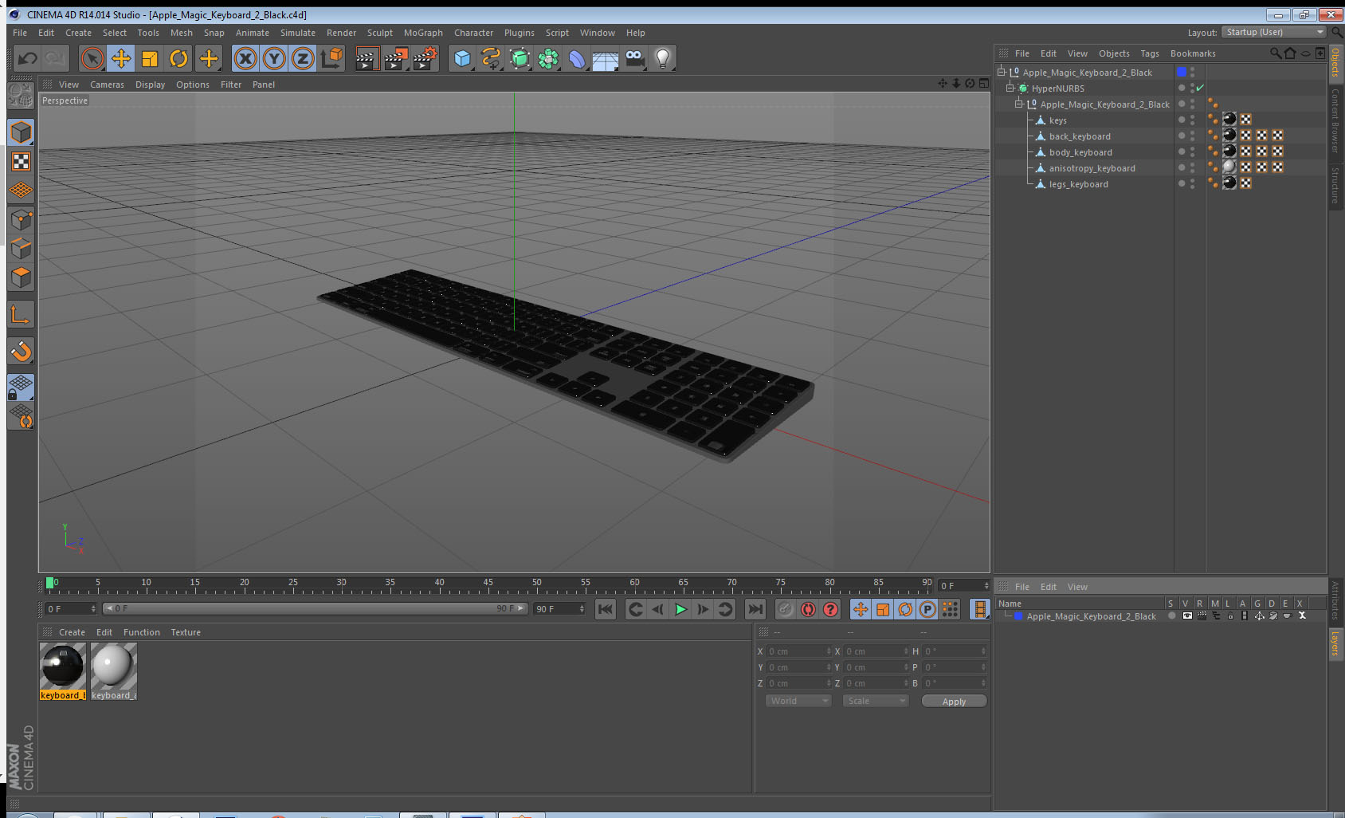Add a Cube primitive object
Viewport: 1345px width, 818px height.
[x=462, y=58]
